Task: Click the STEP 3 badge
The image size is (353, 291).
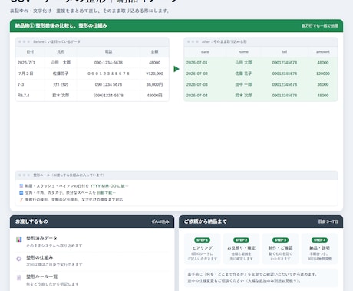Action: click(x=280, y=240)
